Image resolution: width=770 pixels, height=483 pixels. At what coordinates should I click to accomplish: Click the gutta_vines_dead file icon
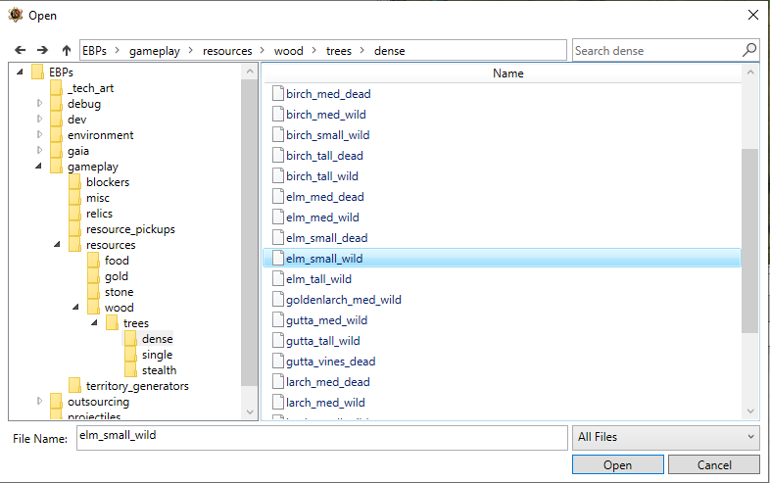[278, 362]
